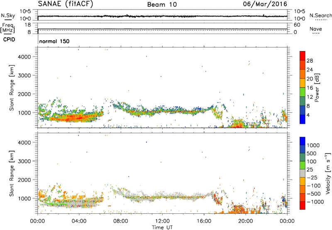Select the 12 label on Power colorbar

click(310, 97)
